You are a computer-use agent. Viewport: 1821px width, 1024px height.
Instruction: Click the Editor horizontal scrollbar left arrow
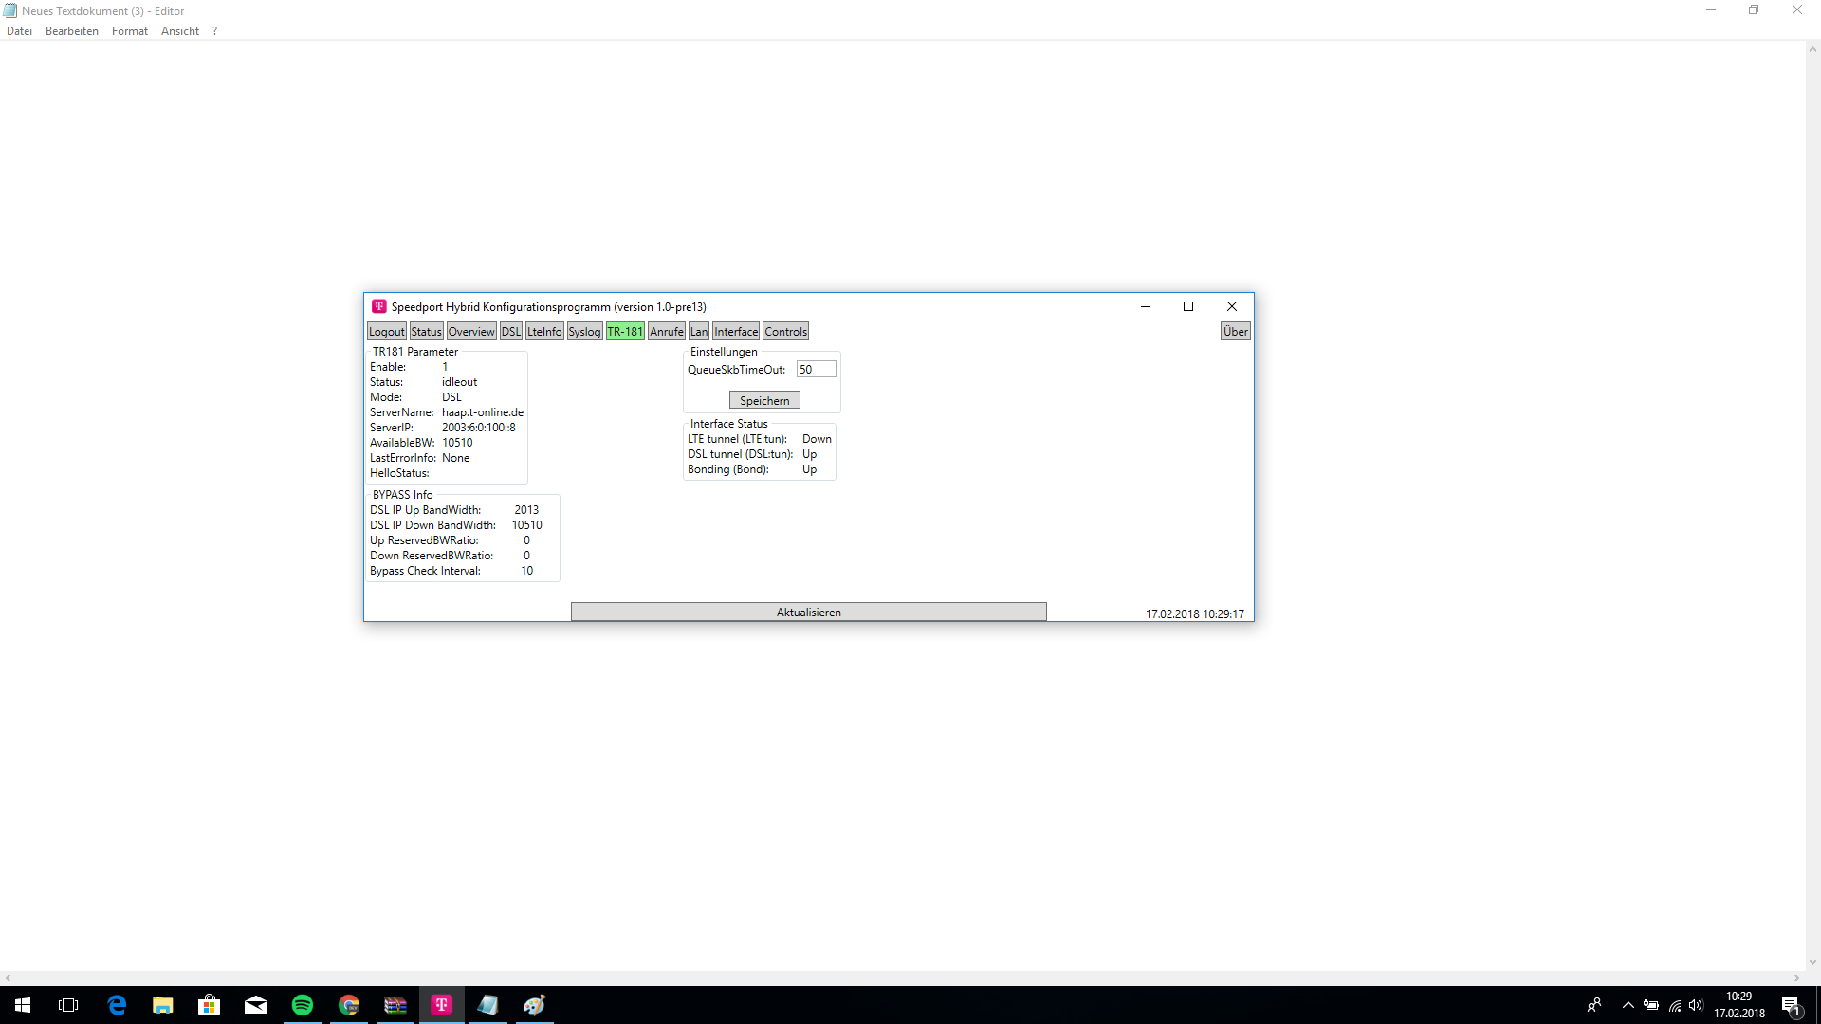[x=8, y=978]
